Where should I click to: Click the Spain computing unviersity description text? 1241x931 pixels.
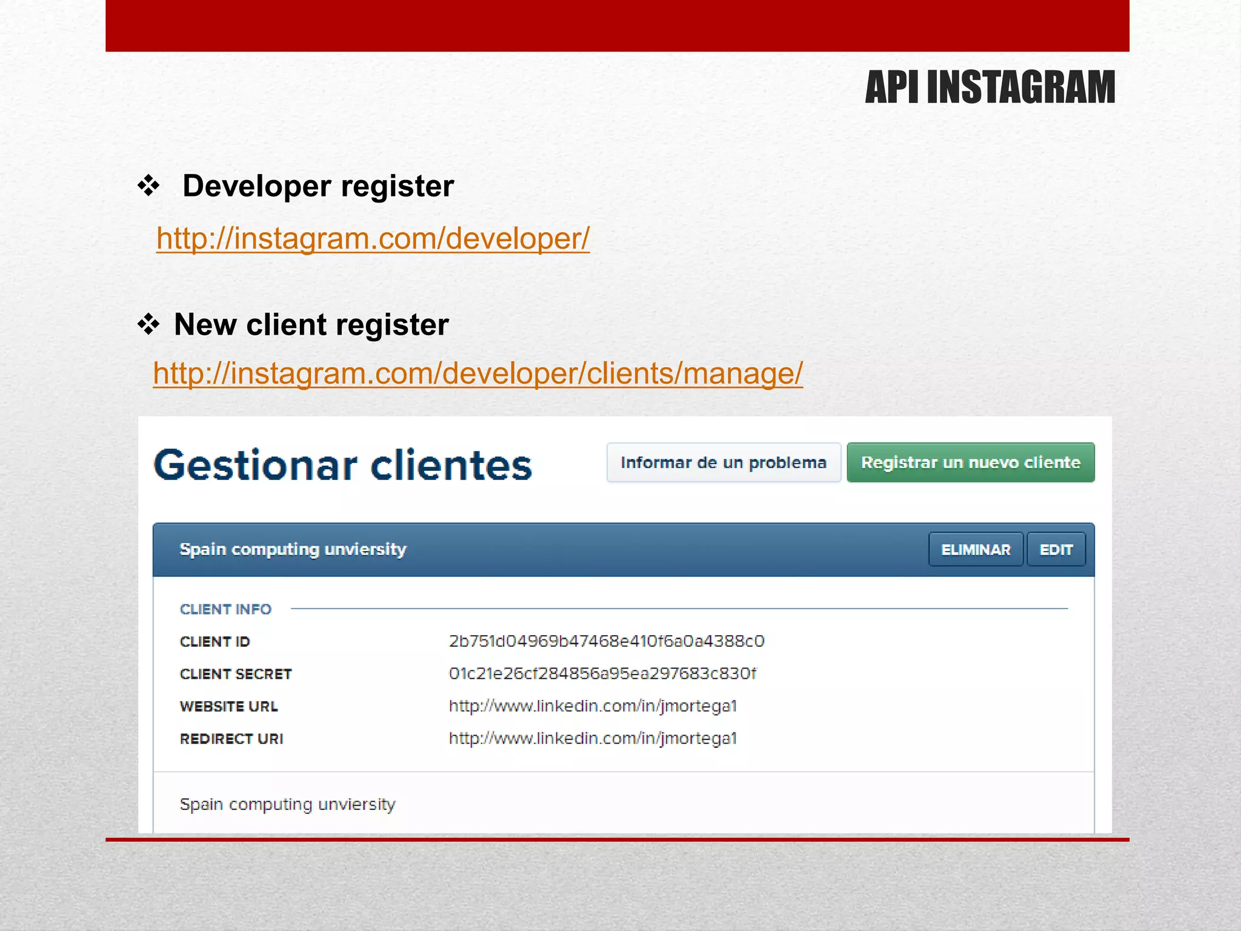pos(287,804)
